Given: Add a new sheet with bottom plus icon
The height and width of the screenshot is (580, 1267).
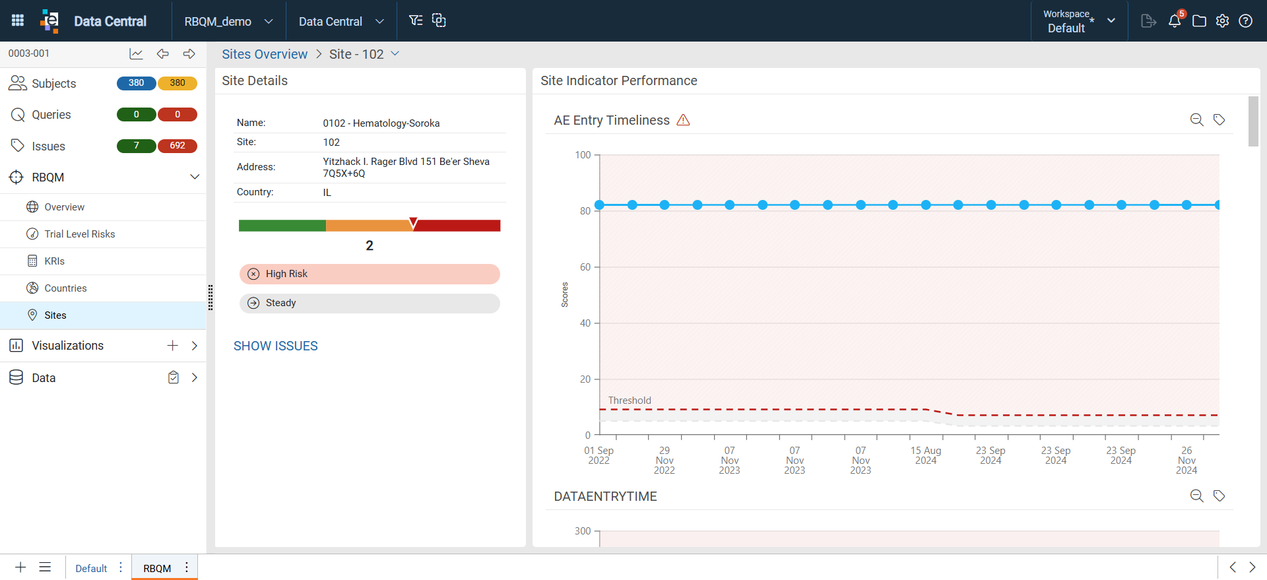Looking at the screenshot, I should (20, 567).
